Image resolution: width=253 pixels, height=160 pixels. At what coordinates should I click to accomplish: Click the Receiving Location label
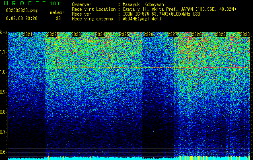coord(94,9)
